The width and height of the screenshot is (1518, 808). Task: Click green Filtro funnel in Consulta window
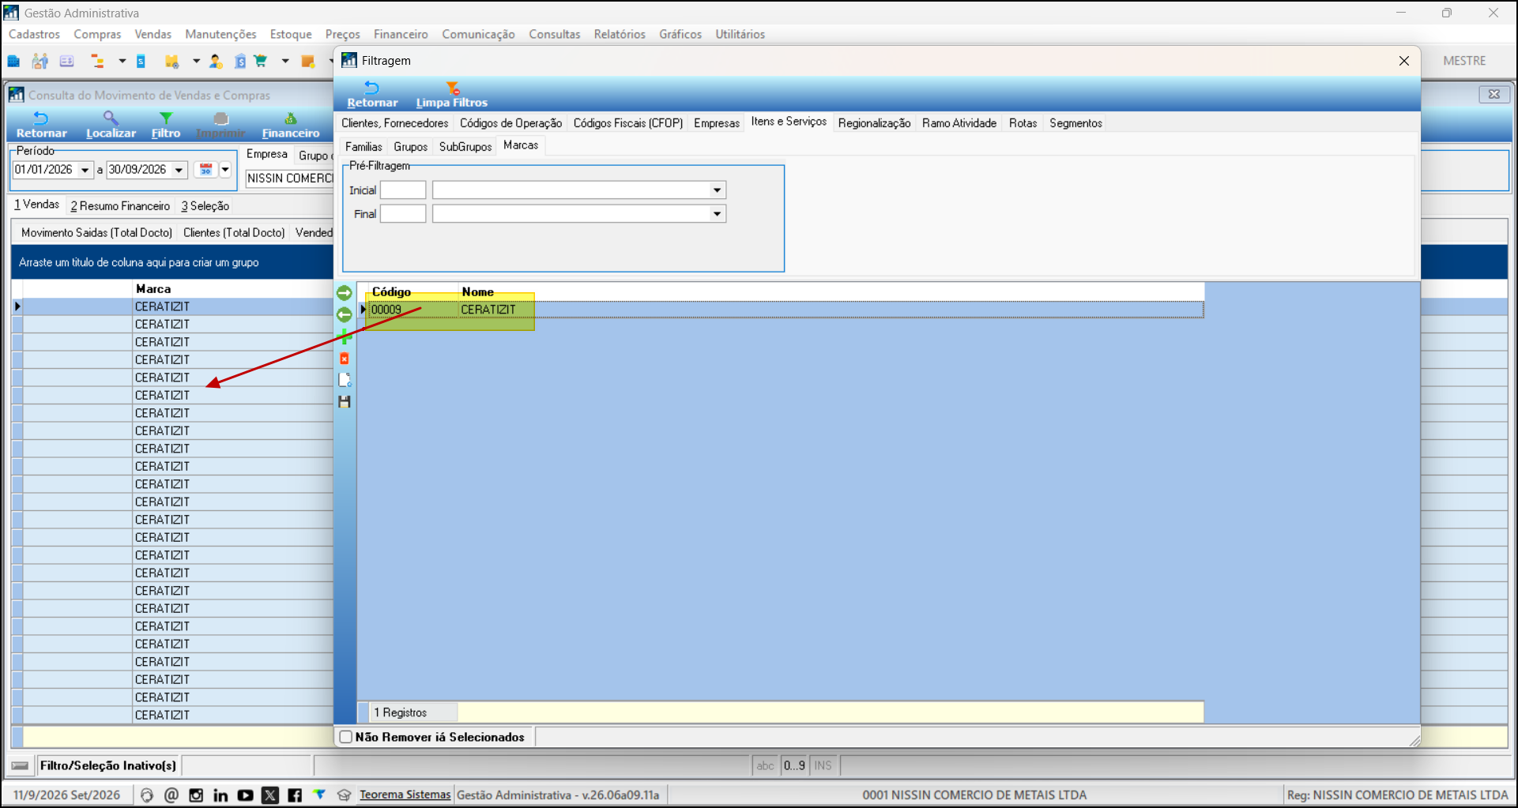(x=166, y=118)
